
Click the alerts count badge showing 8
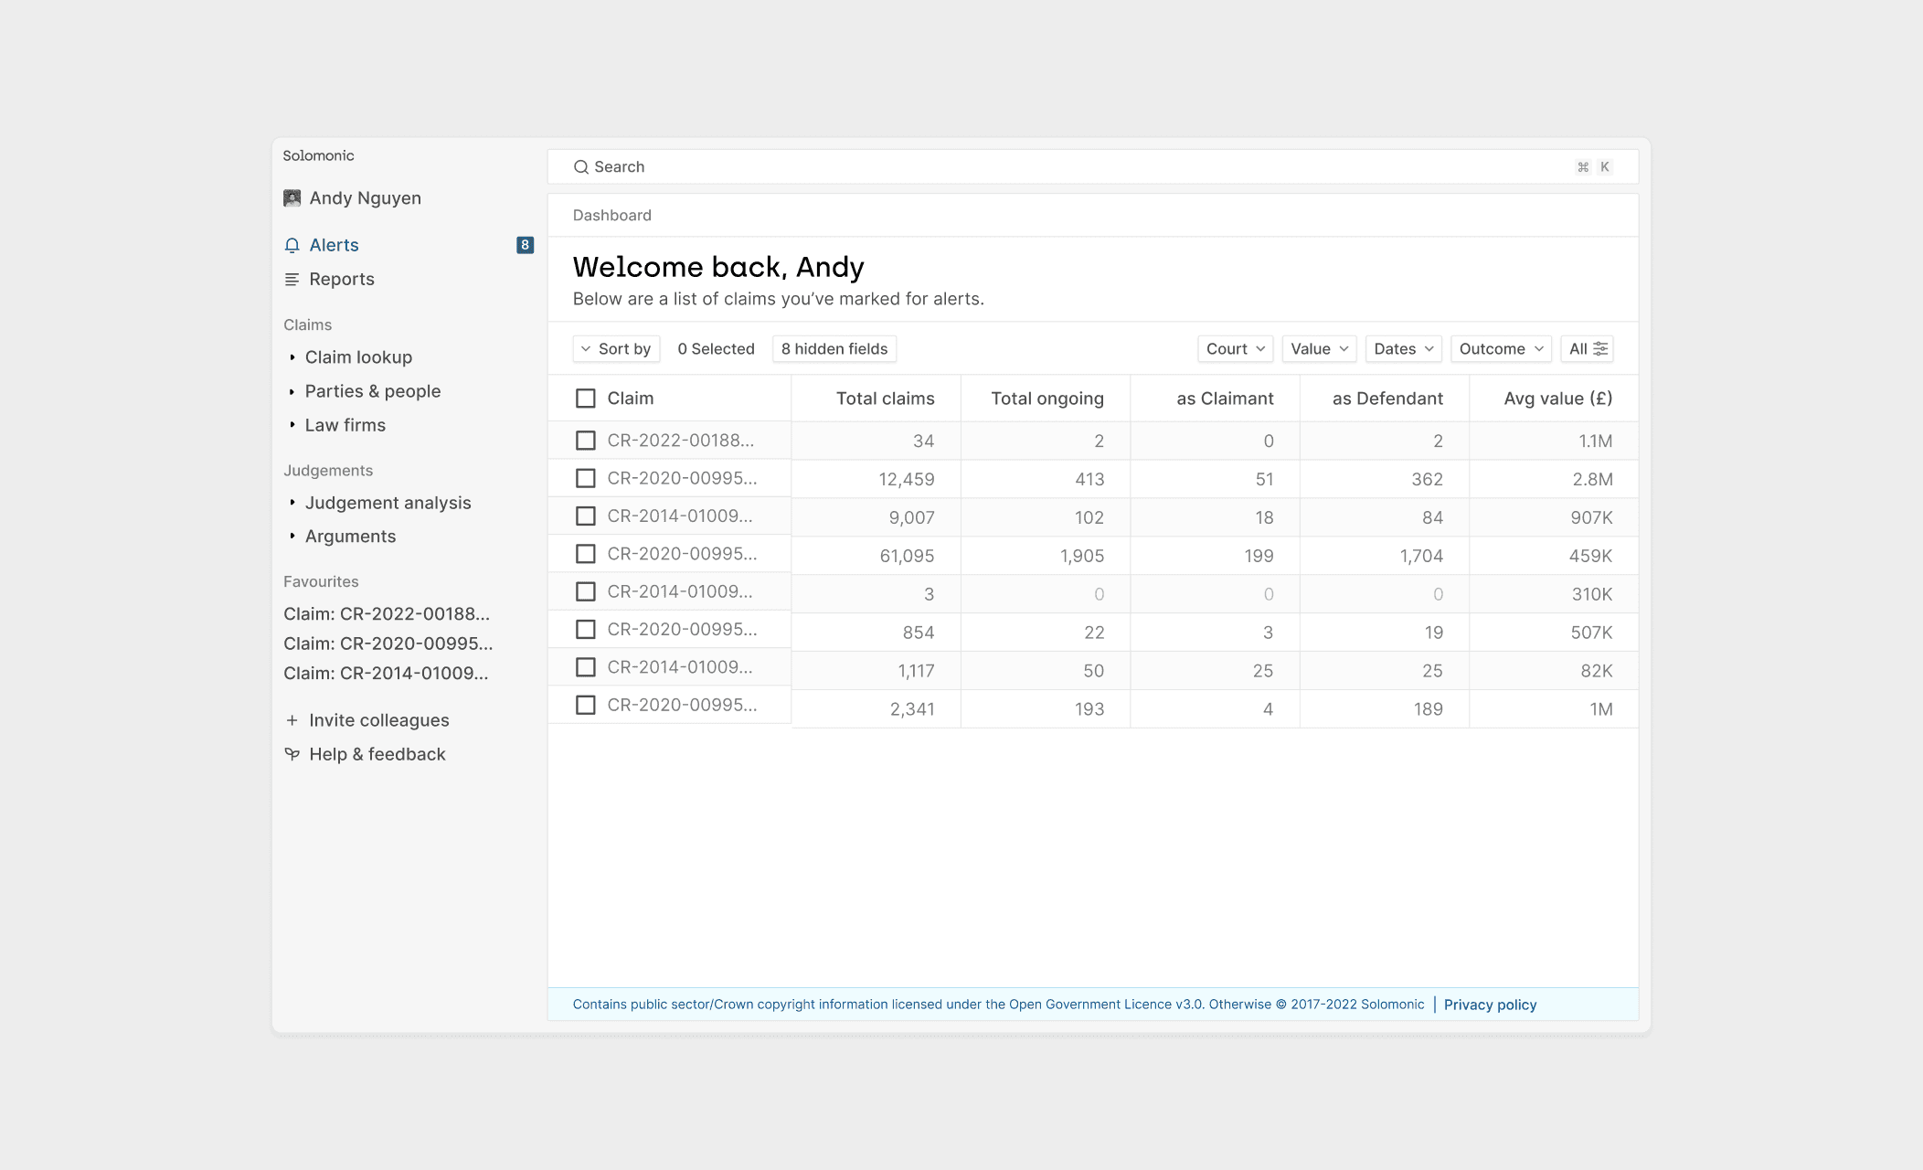(x=525, y=245)
